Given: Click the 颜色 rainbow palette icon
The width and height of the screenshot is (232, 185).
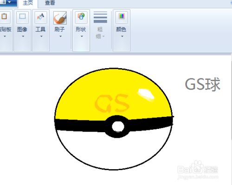Looking at the screenshot, I should pyautogui.click(x=122, y=17).
